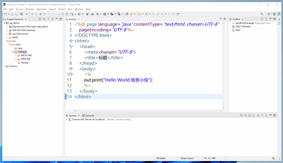
Task: Click the magnifier Search icon top right
Action: tap(262, 14)
